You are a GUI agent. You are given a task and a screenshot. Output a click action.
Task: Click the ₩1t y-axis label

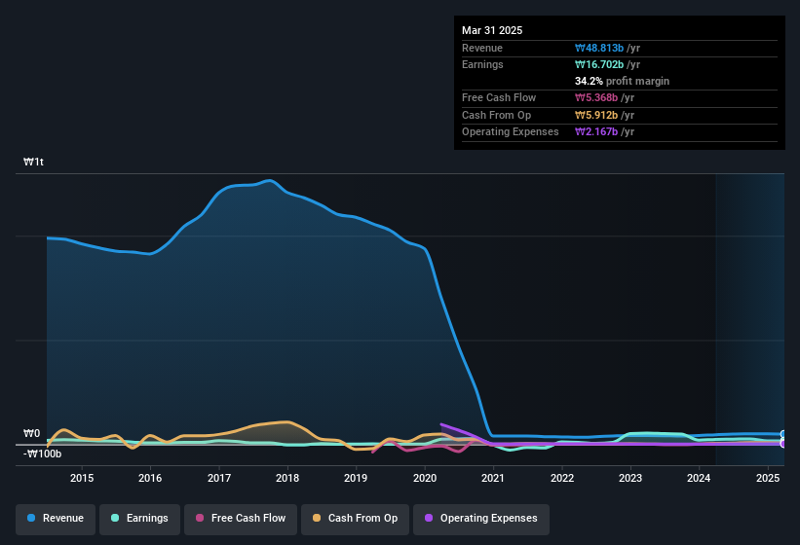(34, 162)
